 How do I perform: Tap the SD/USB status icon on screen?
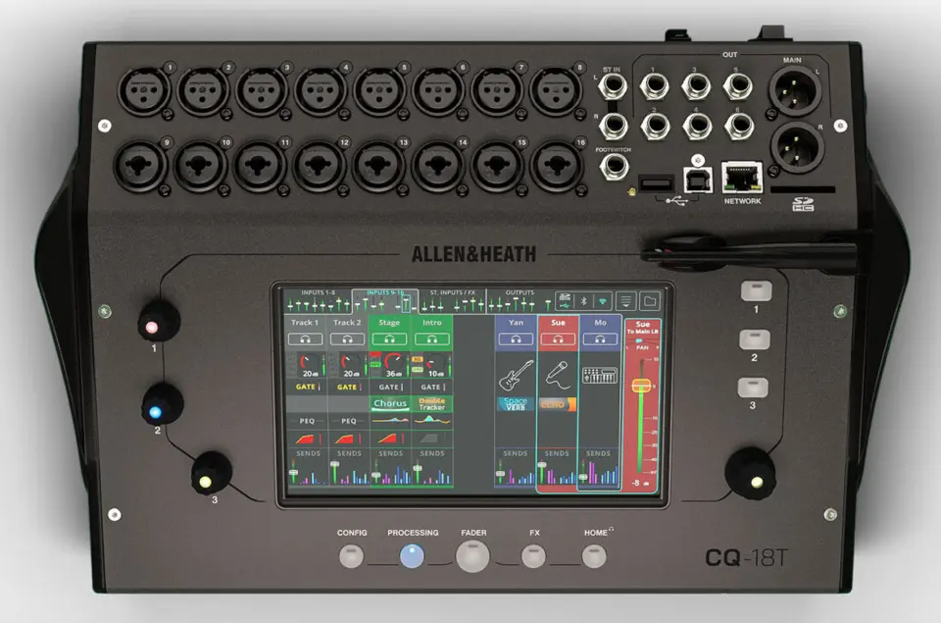[565, 300]
